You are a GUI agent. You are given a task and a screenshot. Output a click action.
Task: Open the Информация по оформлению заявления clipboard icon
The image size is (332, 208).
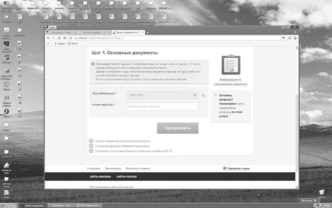coord(231,66)
